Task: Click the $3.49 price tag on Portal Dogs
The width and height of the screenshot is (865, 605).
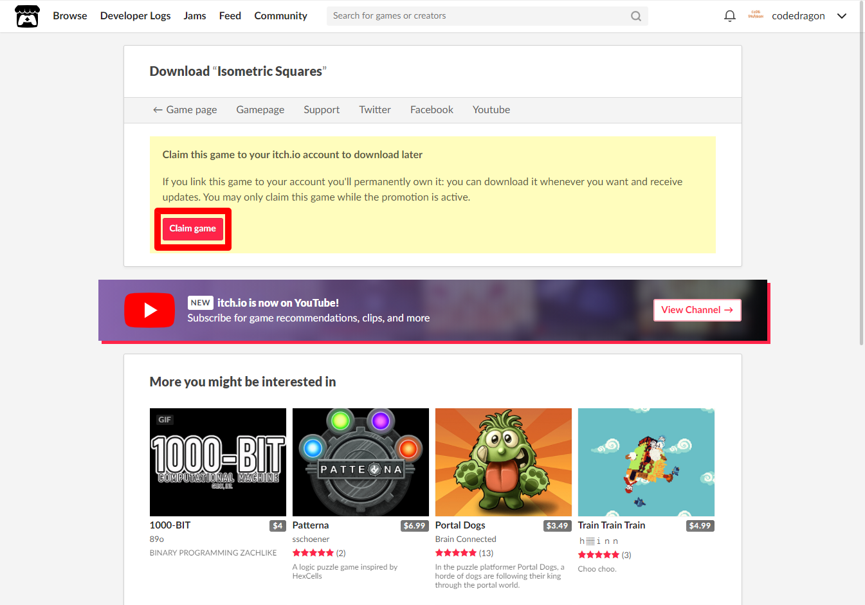Action: [x=558, y=526]
